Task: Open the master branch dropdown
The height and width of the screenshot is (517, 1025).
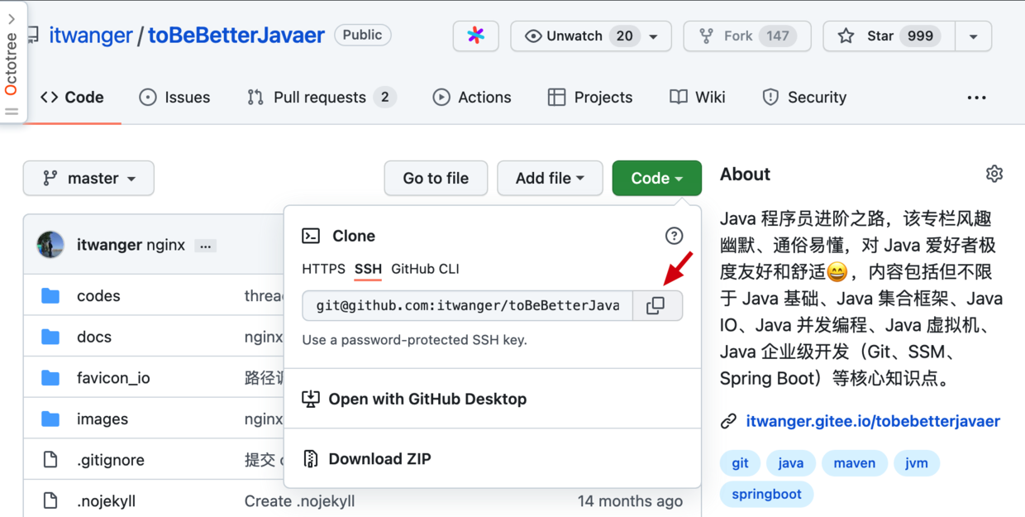Action: (x=88, y=178)
